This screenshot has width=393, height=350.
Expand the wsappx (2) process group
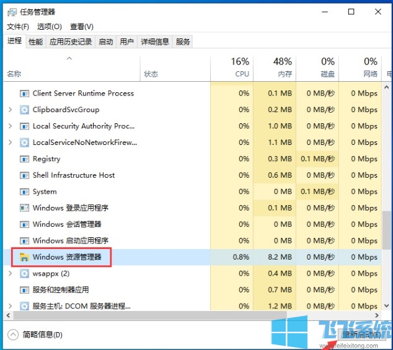pyautogui.click(x=10, y=273)
